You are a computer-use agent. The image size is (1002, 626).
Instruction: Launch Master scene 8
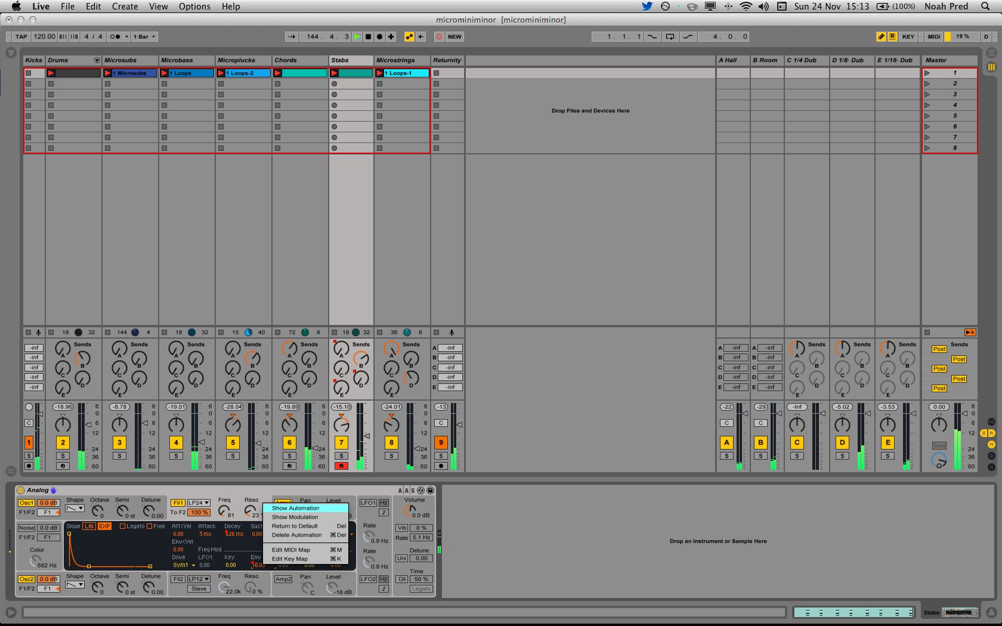coord(927,148)
